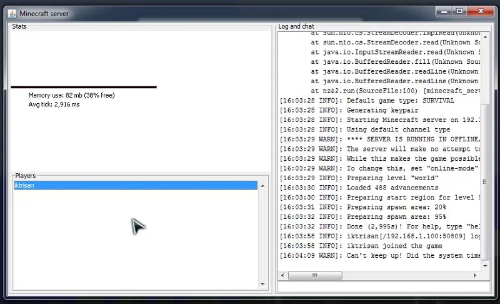
Task: Click log line "iktrisan[/192.168.1.100:50809]"
Action: 380,236
